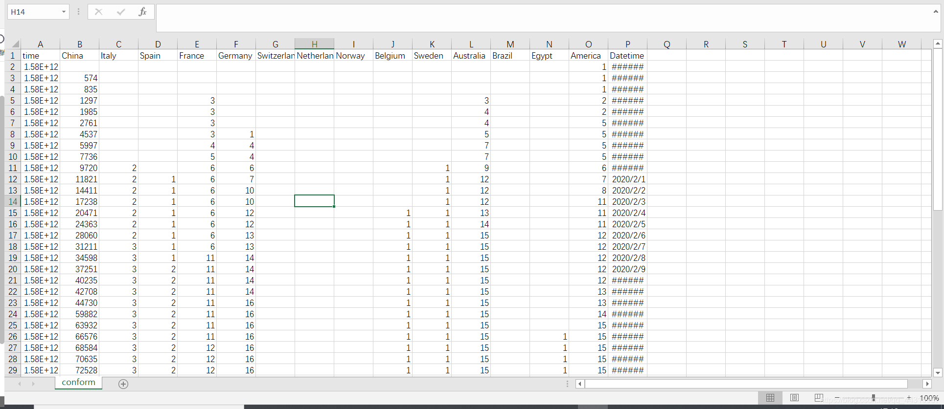
Task: Open the Name Box dropdown arrow
Action: [x=64, y=12]
